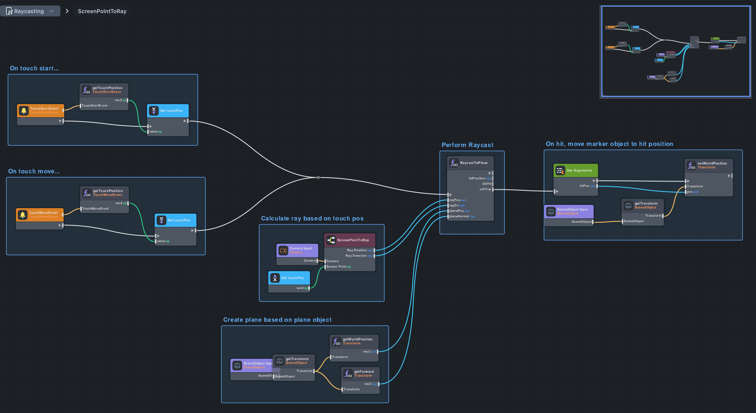Click the wire junction point between touch groups
This screenshot has height=413, width=756.
tap(318, 177)
